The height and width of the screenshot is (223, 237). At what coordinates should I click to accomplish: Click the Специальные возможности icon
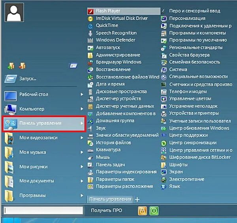point(164,77)
